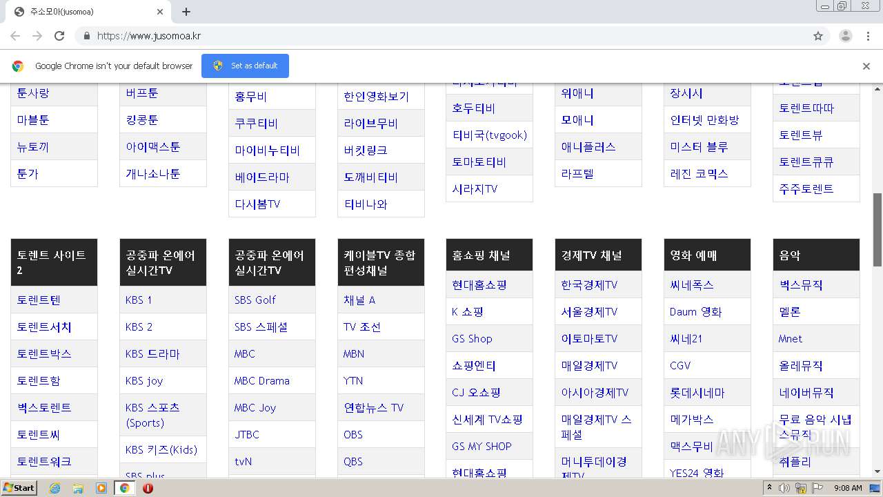Click the Set as default button
883x497 pixels.
click(x=245, y=66)
